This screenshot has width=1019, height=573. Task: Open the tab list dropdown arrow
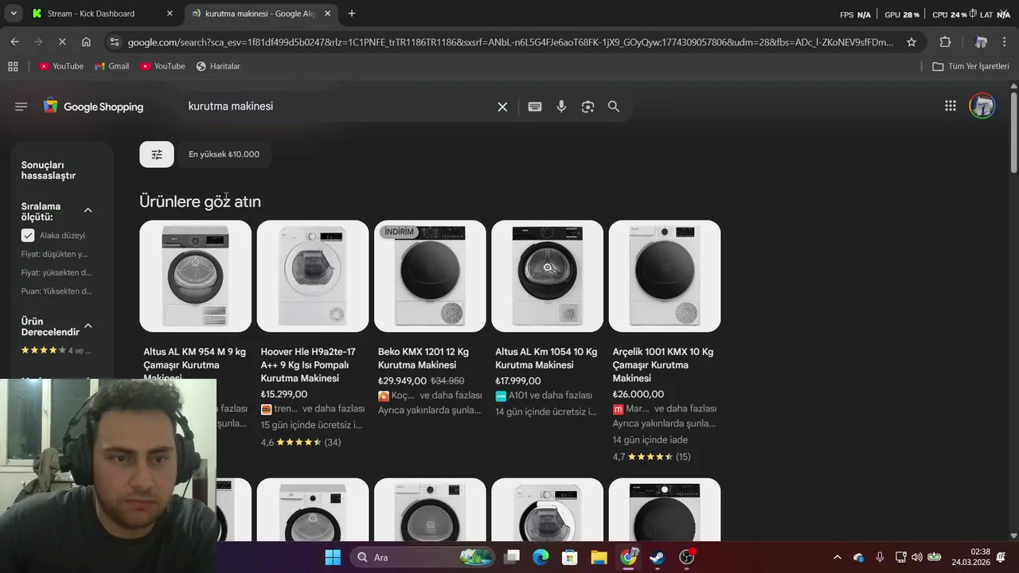click(x=13, y=14)
